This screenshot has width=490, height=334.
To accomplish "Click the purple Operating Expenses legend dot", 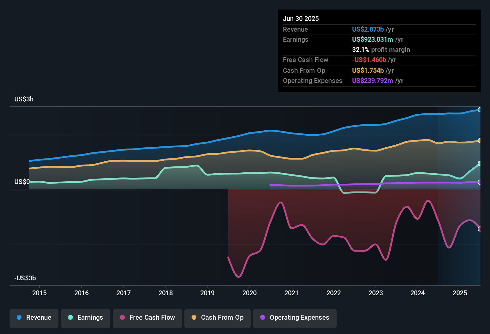I will (x=262, y=318).
